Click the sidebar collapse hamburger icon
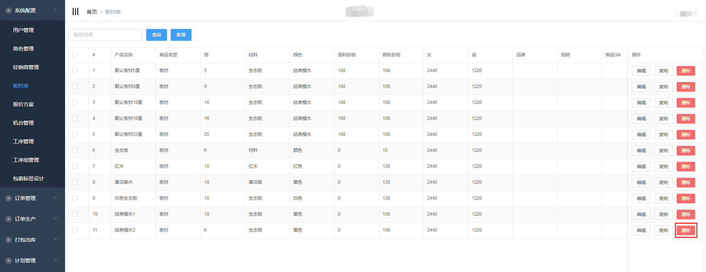Viewport: 706px width, 272px height. click(75, 12)
